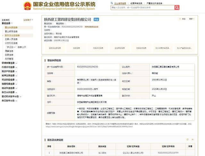Click the 企业年报信息 quick-link card
This screenshot has width=205, height=156.
tap(119, 48)
